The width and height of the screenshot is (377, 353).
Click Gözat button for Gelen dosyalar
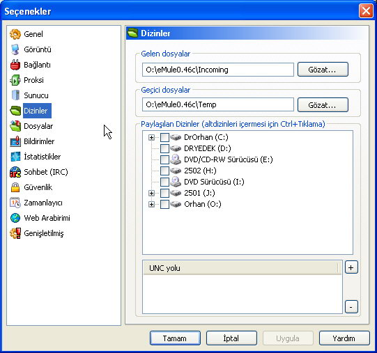(x=323, y=70)
